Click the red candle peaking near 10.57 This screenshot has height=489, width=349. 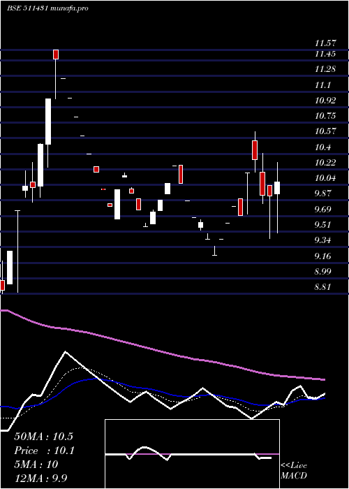pyautogui.click(x=255, y=150)
